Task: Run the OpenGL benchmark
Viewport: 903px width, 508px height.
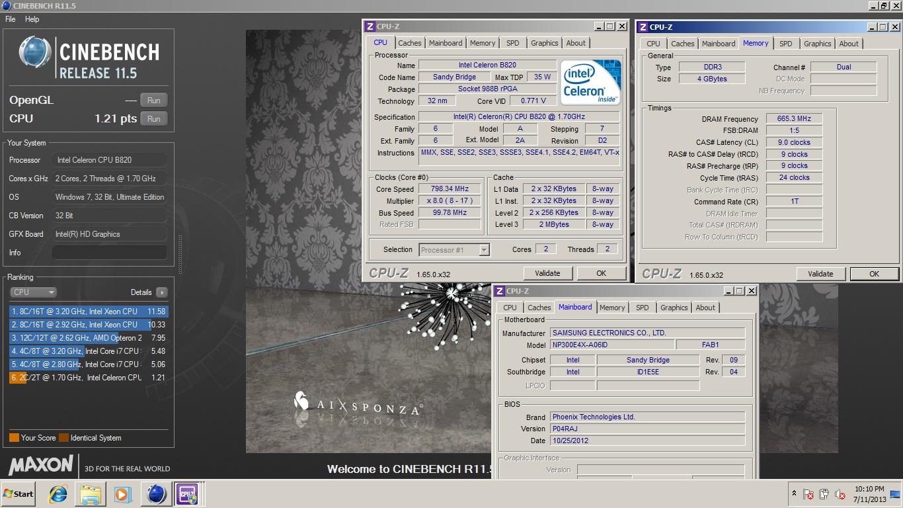Action: (x=153, y=101)
